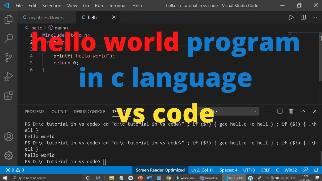The height and width of the screenshot is (181, 322).
Task: Open Cortana circle on taskbar
Action: coord(88,178)
